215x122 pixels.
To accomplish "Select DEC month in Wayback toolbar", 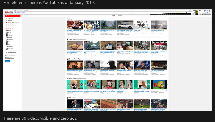I will tap(194, 11).
